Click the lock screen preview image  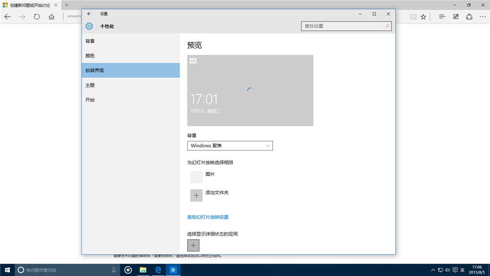tap(250, 91)
